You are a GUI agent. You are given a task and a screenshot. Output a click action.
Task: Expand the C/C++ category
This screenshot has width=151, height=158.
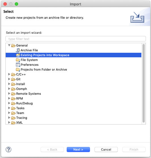[x=9, y=74]
